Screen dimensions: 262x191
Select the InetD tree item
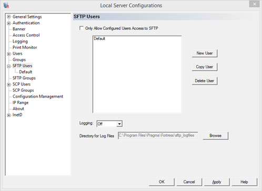(17, 115)
